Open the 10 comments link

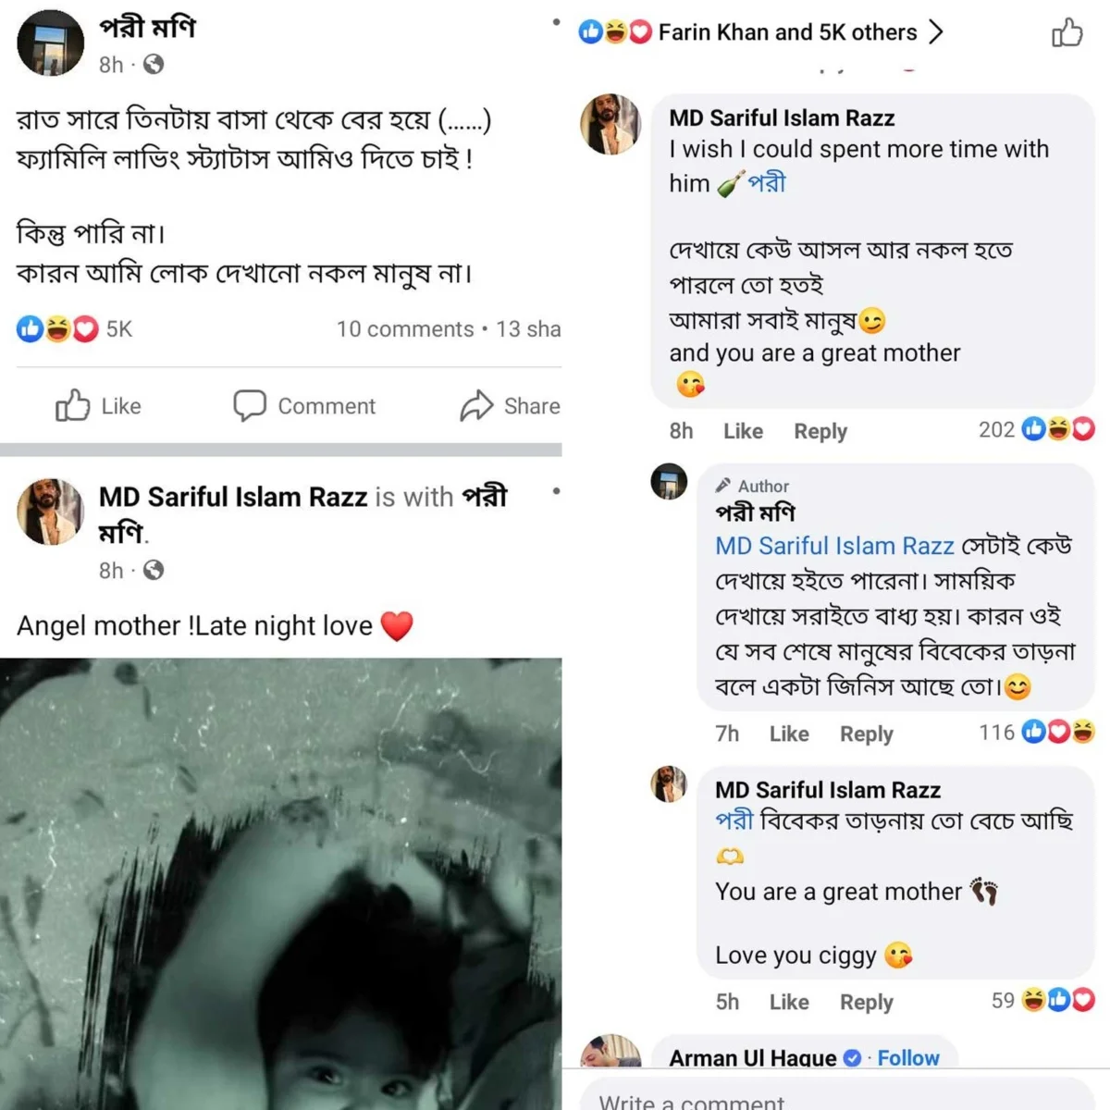[x=404, y=328]
